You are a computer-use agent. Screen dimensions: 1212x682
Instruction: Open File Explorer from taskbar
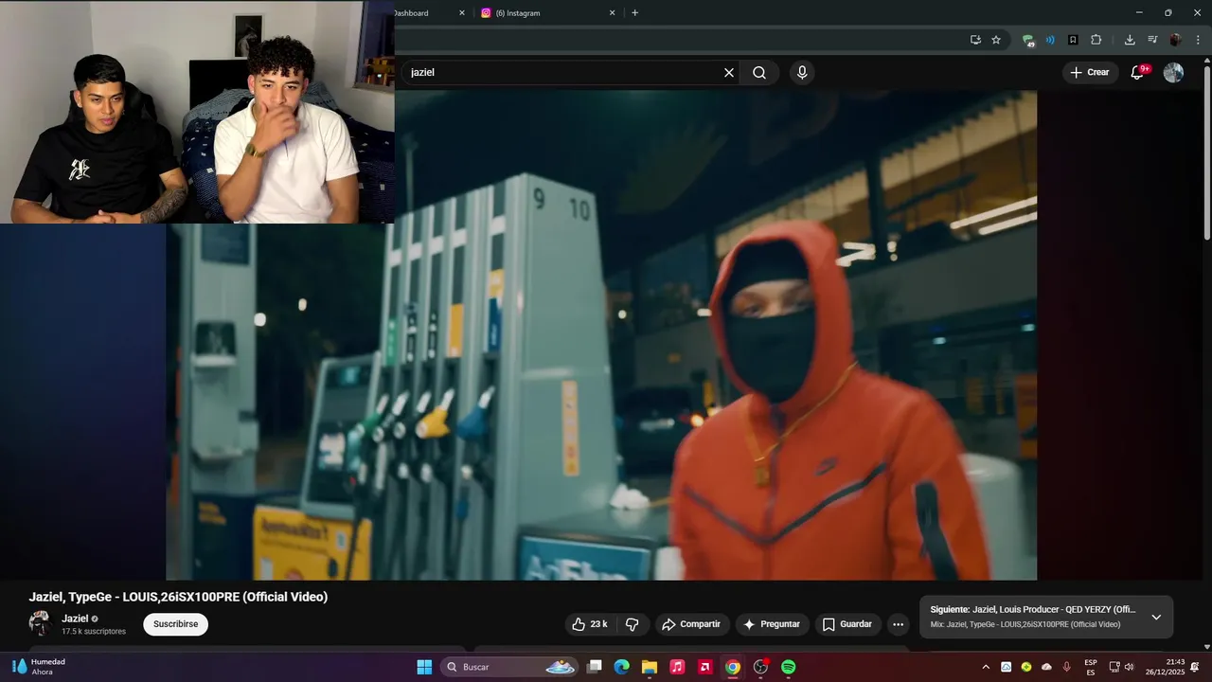coord(649,667)
